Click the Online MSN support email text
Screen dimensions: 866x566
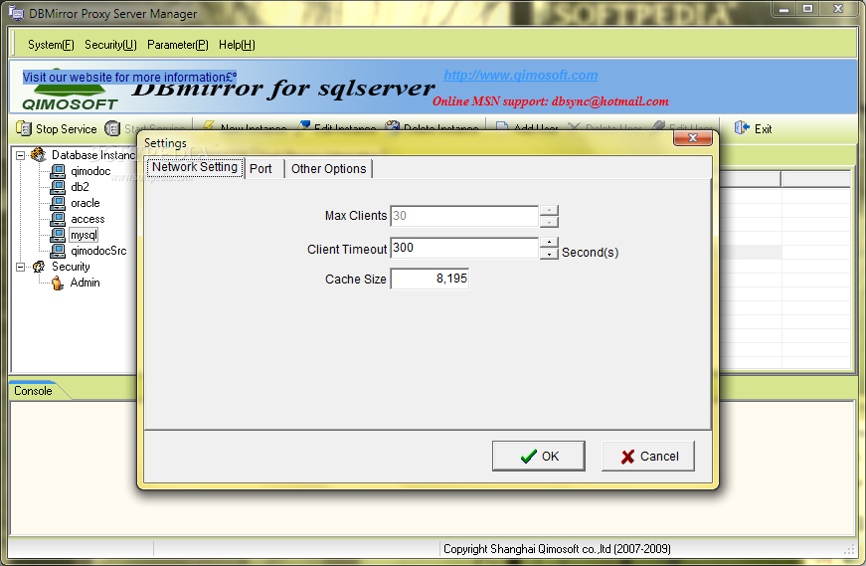[551, 101]
